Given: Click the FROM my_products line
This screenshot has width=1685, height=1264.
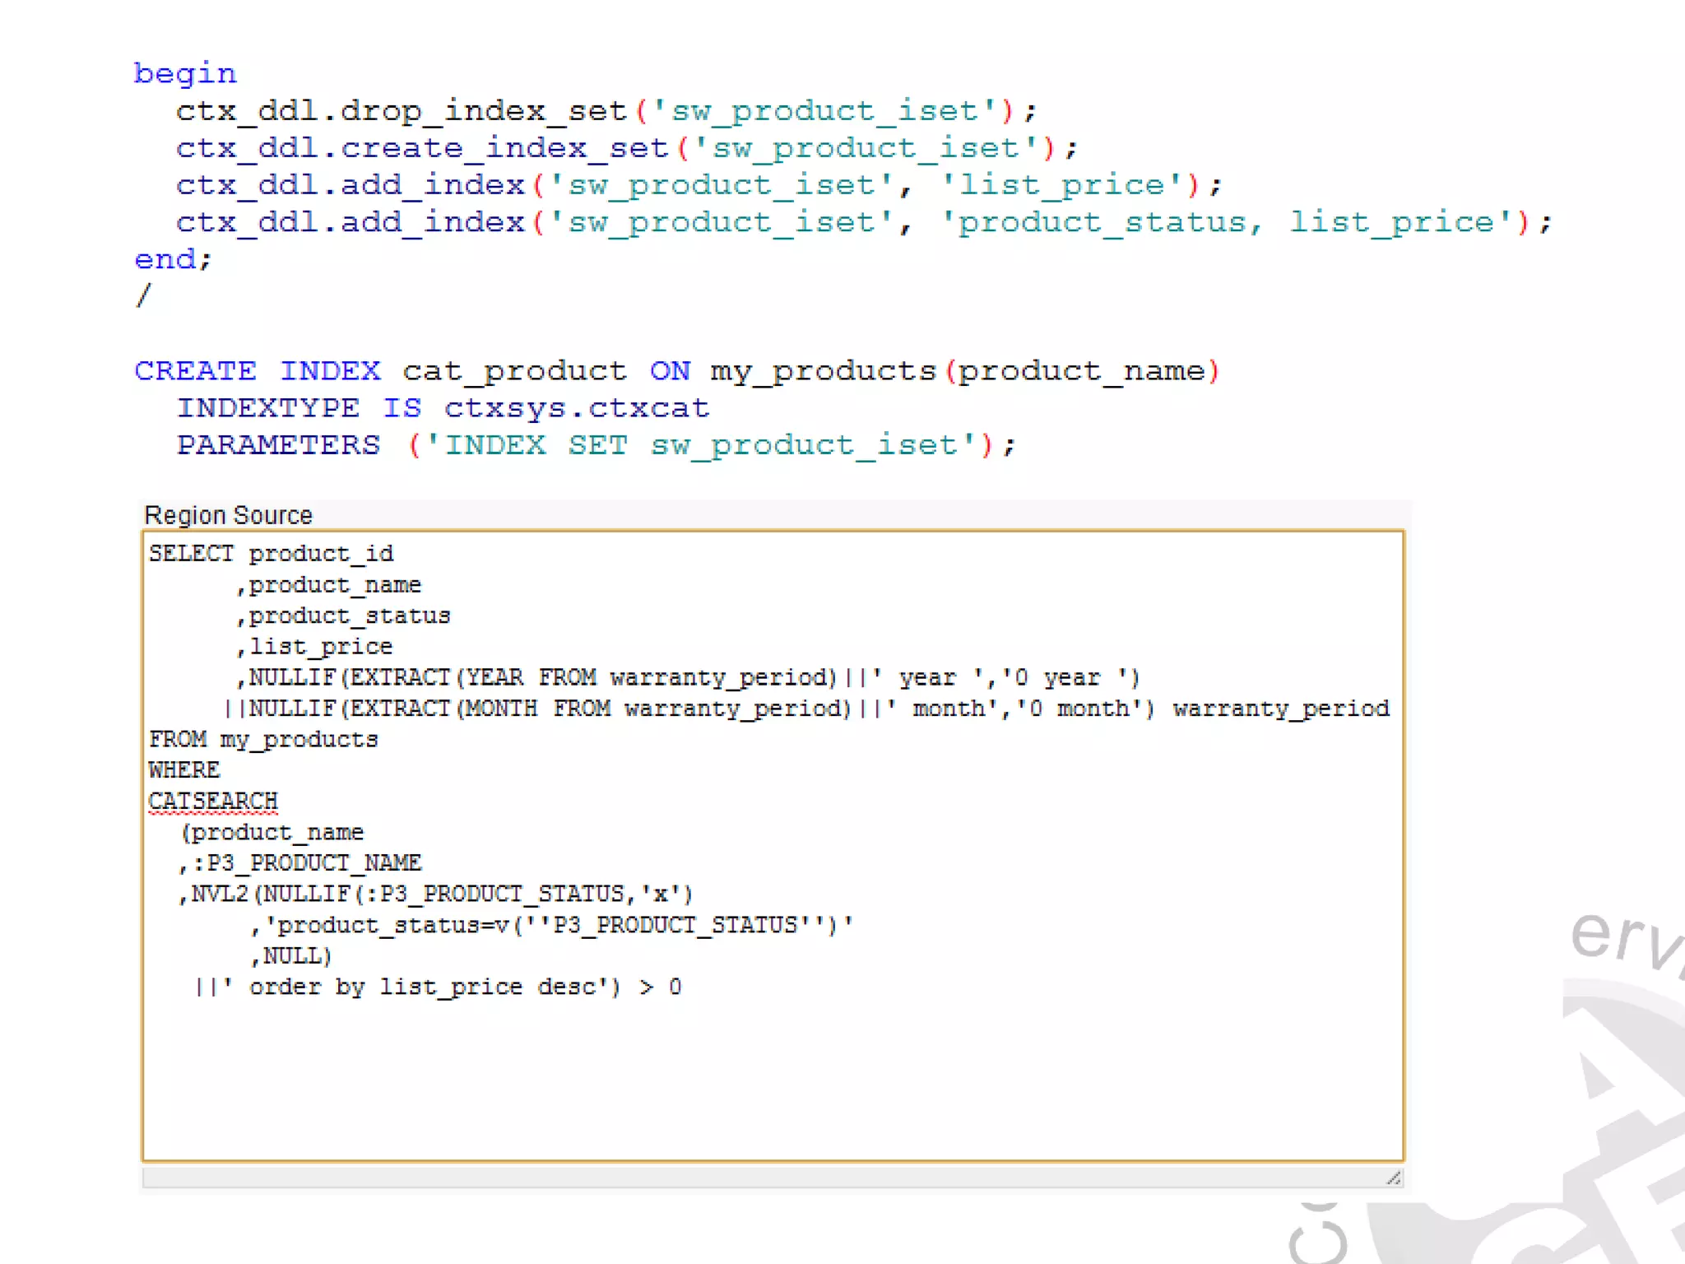Looking at the screenshot, I should tap(263, 740).
